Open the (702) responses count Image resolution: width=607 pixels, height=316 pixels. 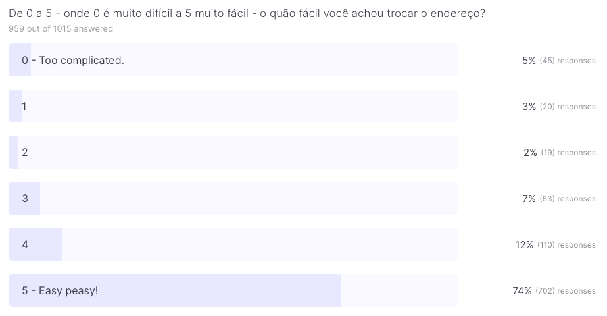(566, 291)
